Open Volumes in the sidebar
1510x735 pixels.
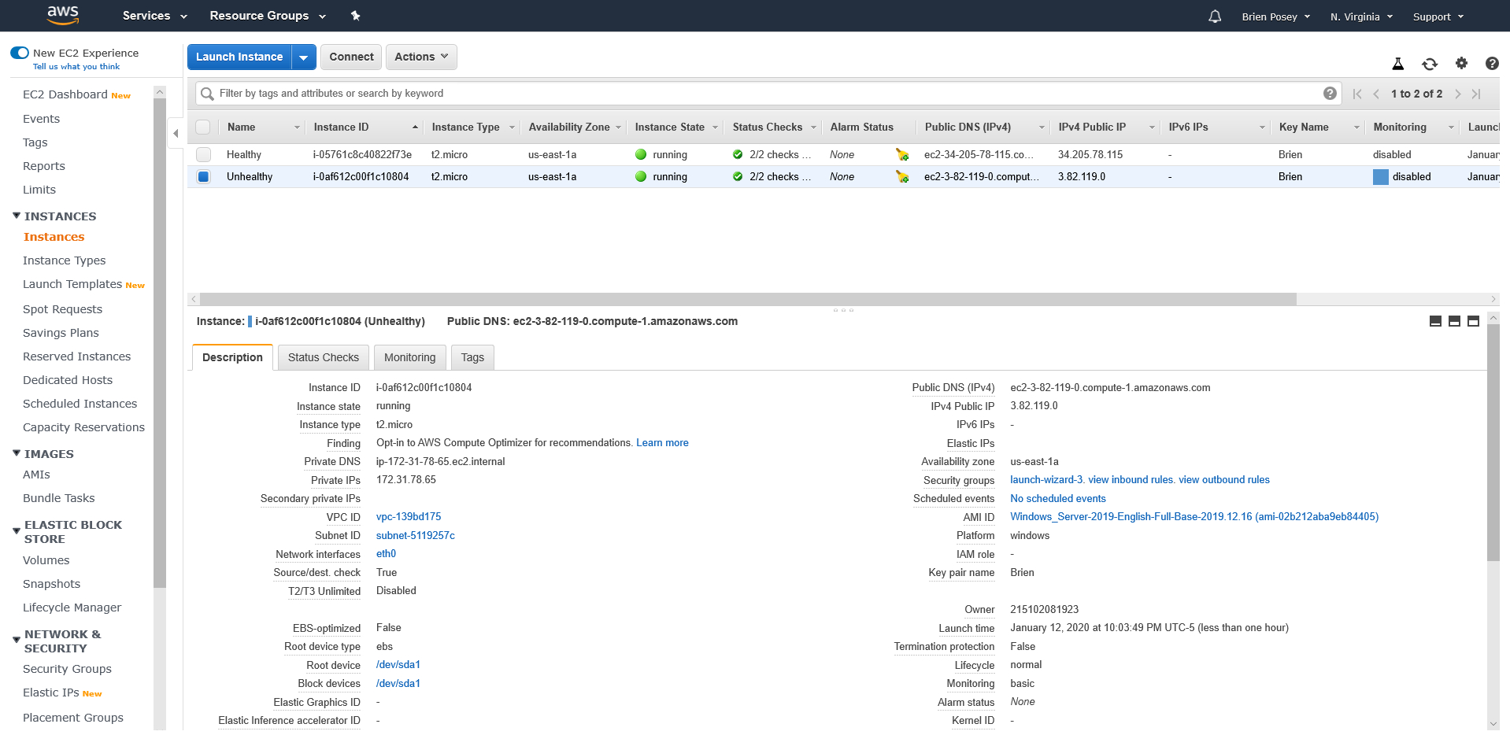click(46, 560)
